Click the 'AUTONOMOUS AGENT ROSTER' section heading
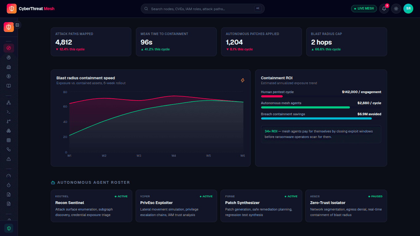This screenshot has height=236, width=420. pyautogui.click(x=93, y=183)
